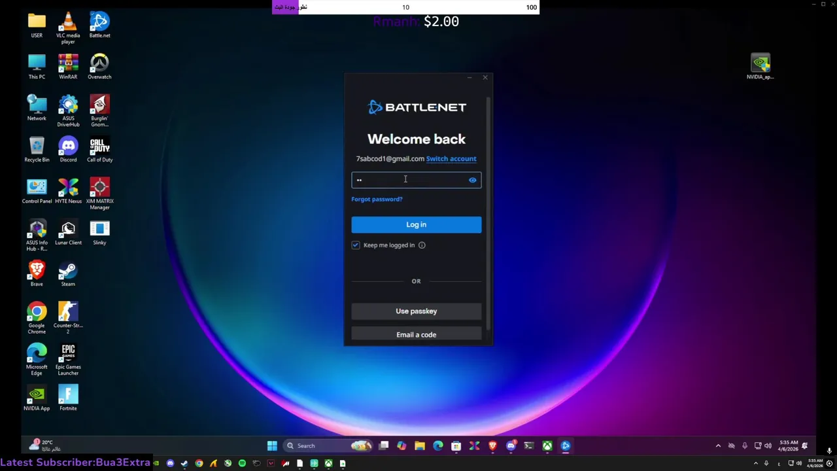This screenshot has height=471, width=837.
Task: Open Control Panel desktop icon
Action: (x=37, y=190)
